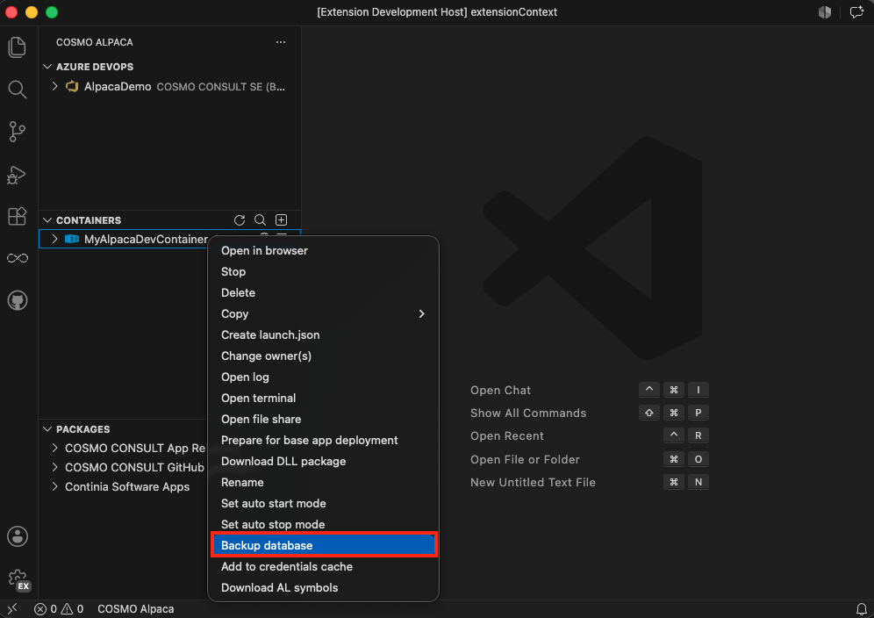Click the COSMO Alpaca status bar item
Image resolution: width=874 pixels, height=618 pixels.
tap(136, 609)
